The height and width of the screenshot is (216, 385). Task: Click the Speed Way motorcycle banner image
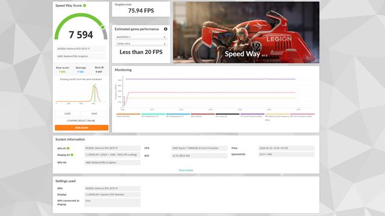(x=246, y=32)
